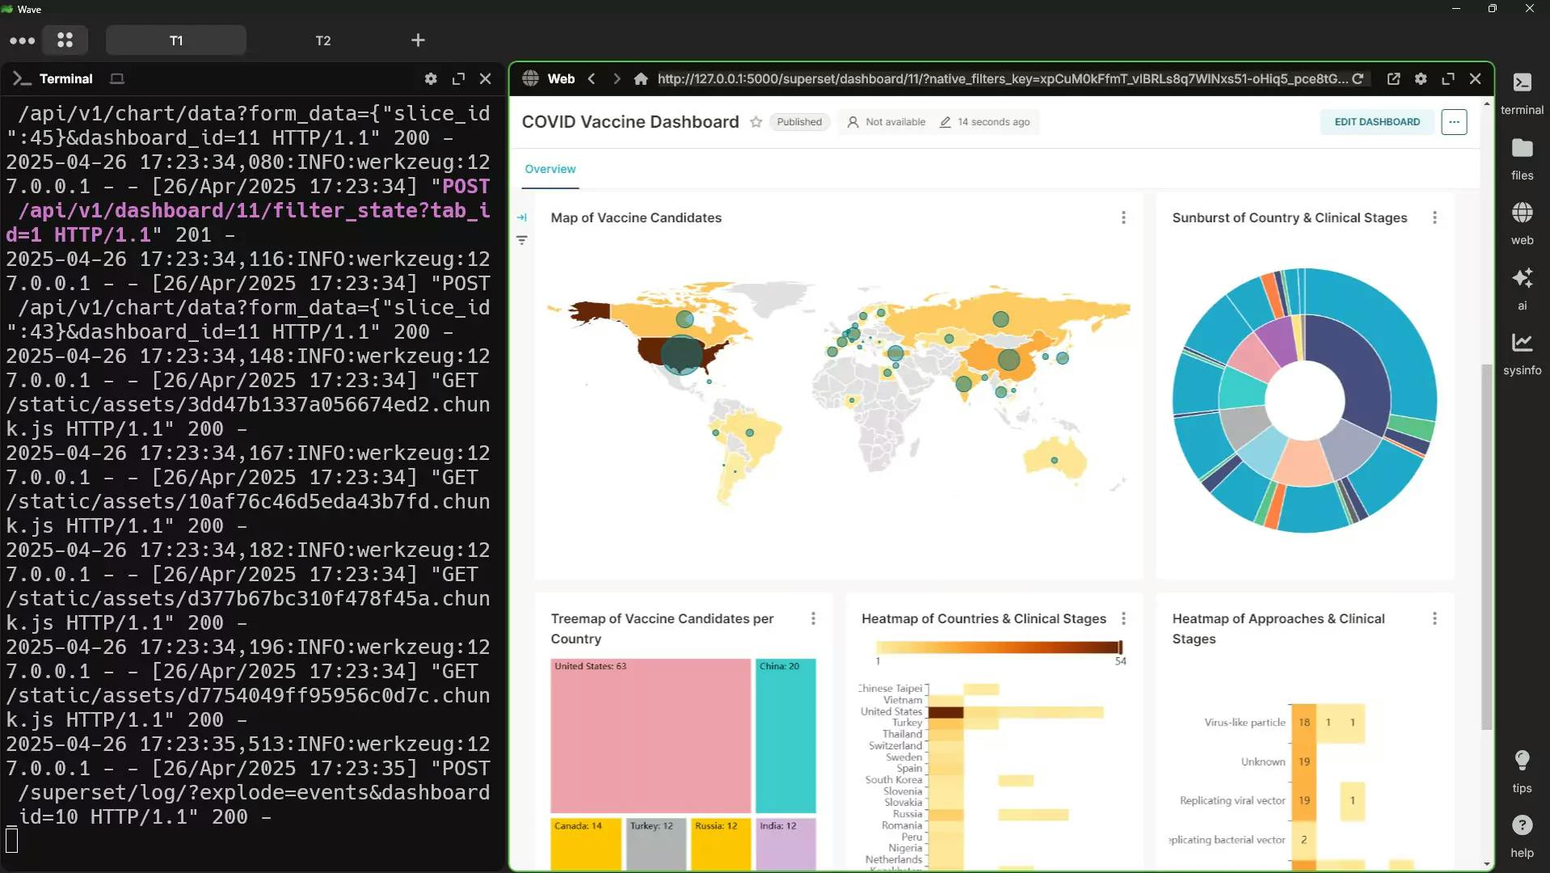The height and width of the screenshot is (873, 1550).
Task: Click Russia: 12 treemap tile
Action: (721, 845)
